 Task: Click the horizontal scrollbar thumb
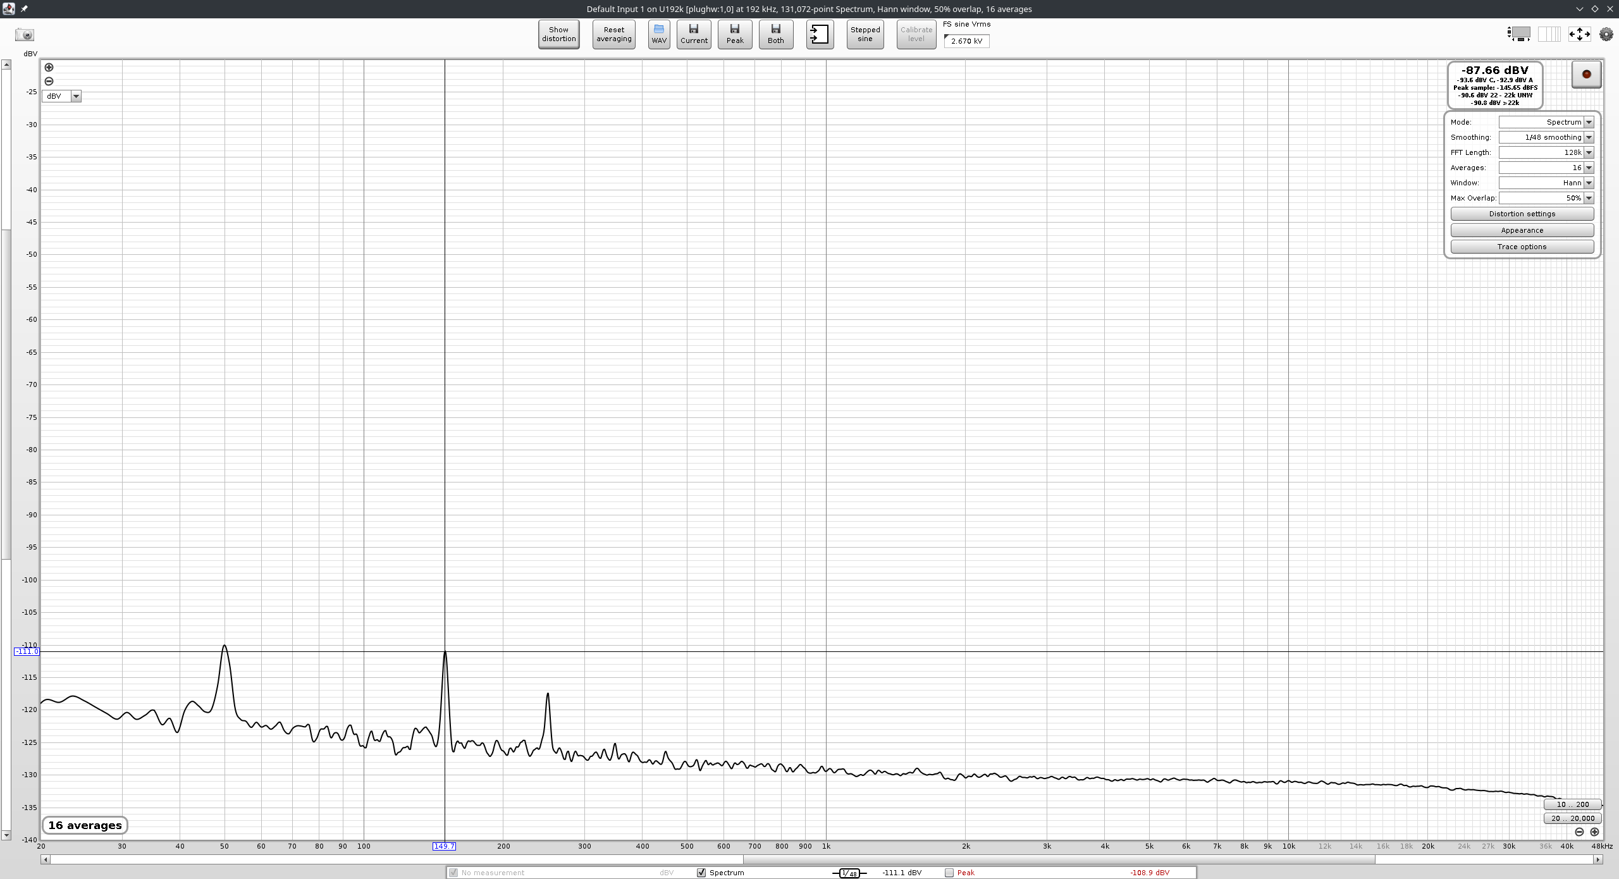pos(1059,859)
